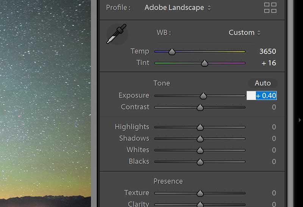Click the Temp slider handle

(172, 52)
